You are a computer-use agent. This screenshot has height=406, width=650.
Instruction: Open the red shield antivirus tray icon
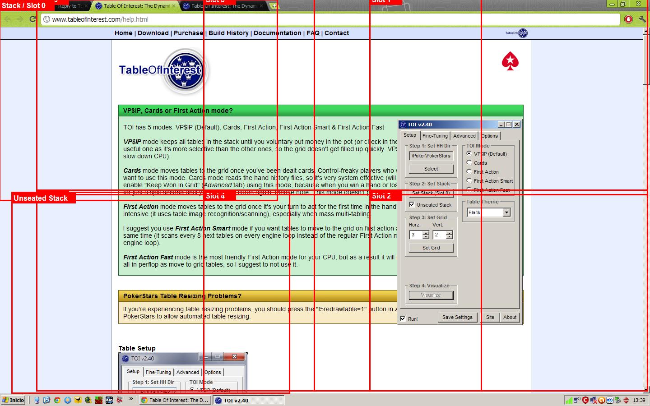click(x=585, y=400)
